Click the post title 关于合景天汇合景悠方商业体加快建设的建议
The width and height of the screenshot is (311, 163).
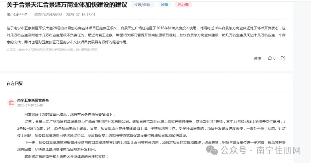pos(67,5)
